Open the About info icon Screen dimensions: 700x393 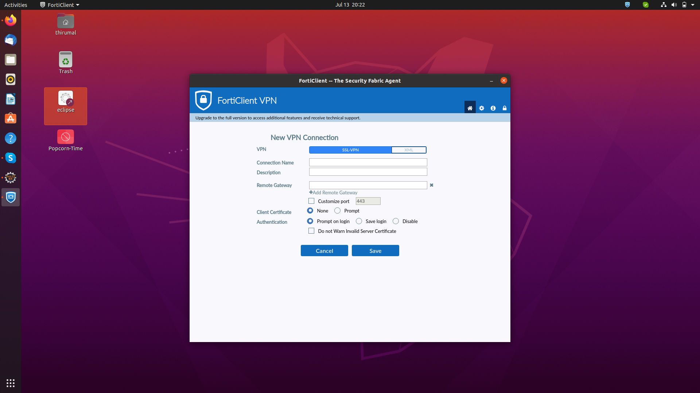(x=493, y=108)
